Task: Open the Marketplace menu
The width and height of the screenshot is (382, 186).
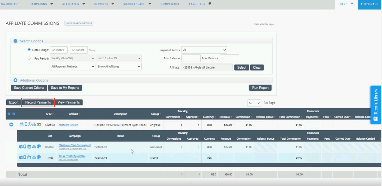Action: coord(135,4)
